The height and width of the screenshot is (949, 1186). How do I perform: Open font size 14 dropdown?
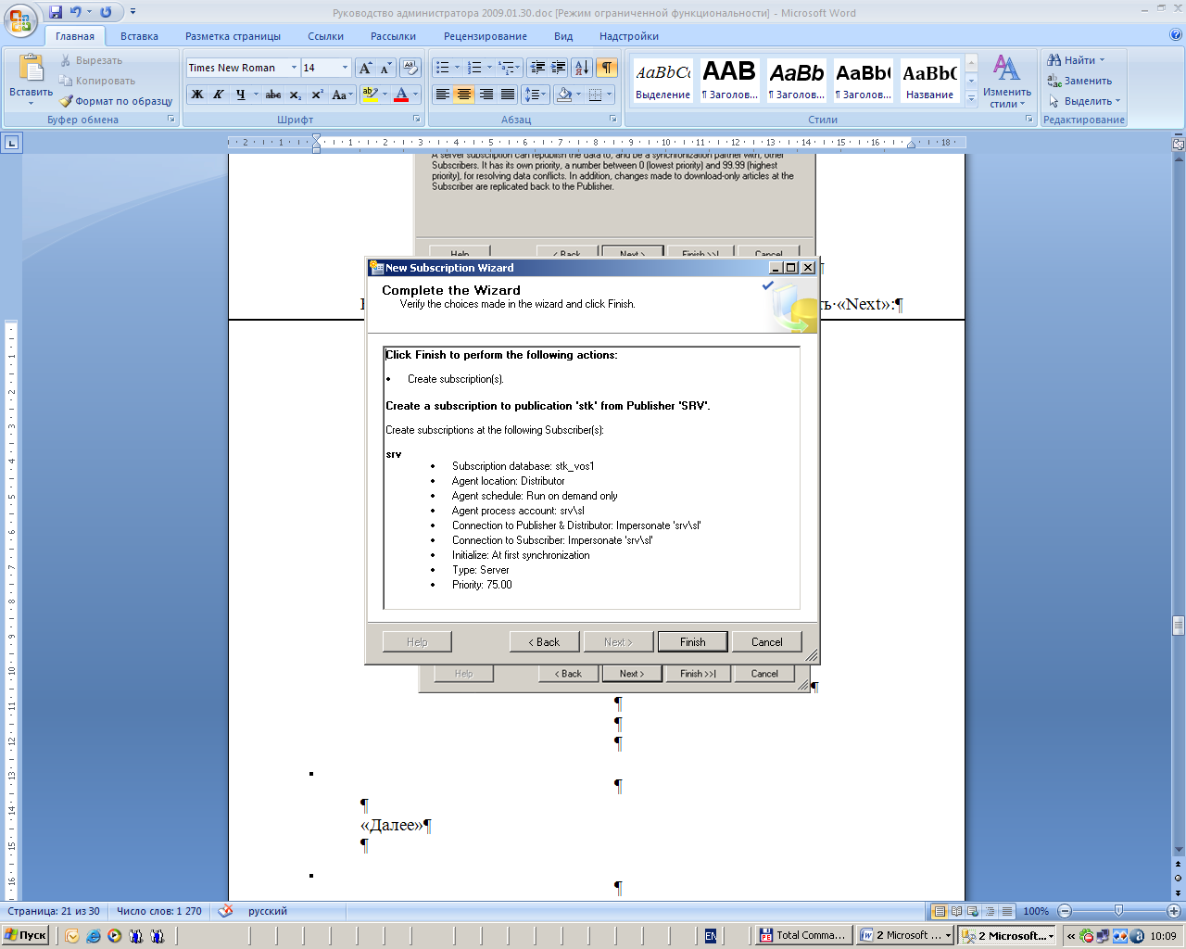pos(345,68)
